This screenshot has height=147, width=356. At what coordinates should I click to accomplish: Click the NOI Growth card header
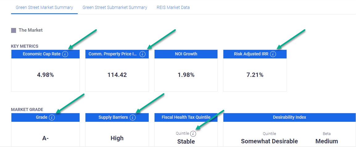tap(186, 54)
